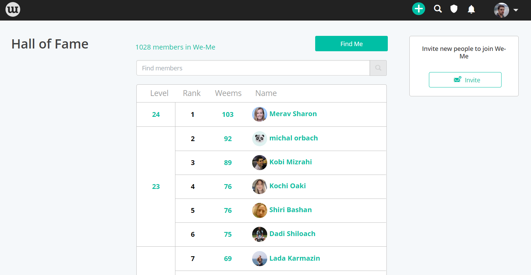Click level 23 cell
Image resolution: width=531 pixels, height=275 pixels.
[x=156, y=187]
